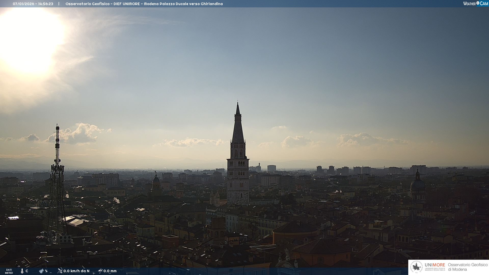Click the wind anemometer icon

pos(60,271)
